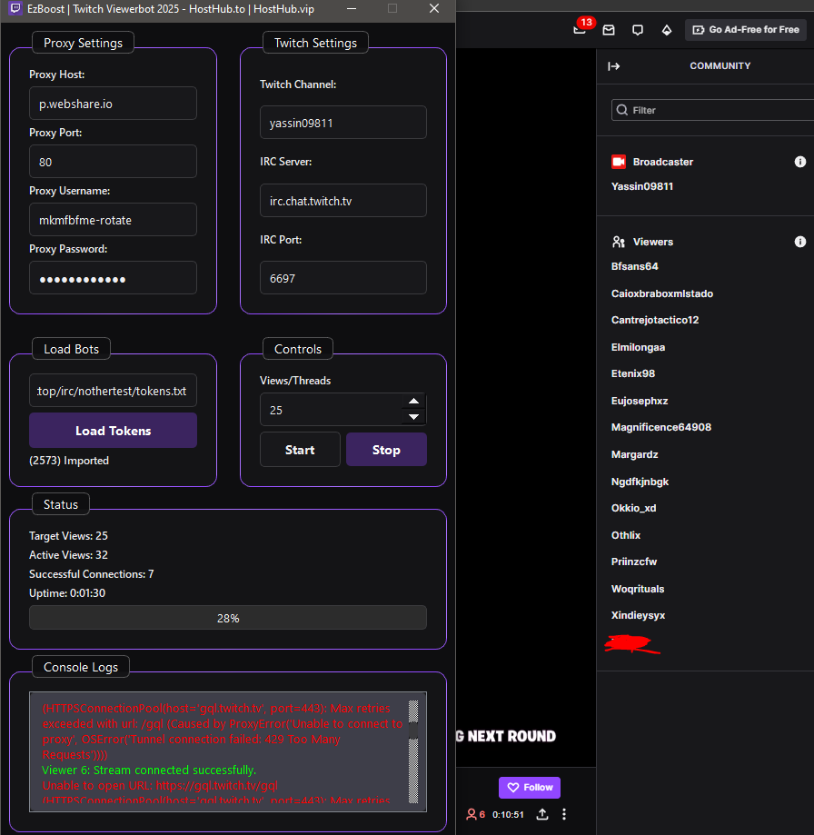Click viewer Okkio_xd
This screenshot has height=835, width=814.
pos(633,508)
